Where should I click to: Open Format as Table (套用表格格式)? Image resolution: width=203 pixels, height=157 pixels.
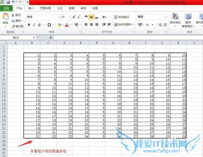(x=188, y=20)
